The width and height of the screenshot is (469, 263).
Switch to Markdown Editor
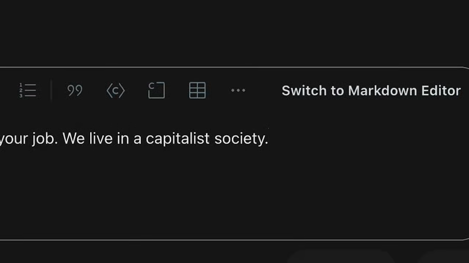point(371,91)
